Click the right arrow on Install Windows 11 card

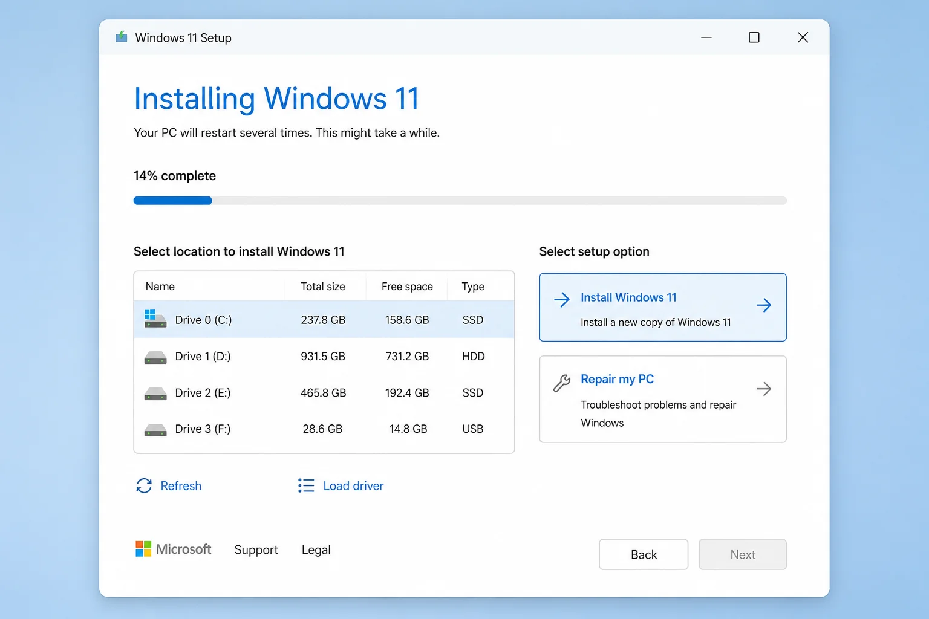764,305
